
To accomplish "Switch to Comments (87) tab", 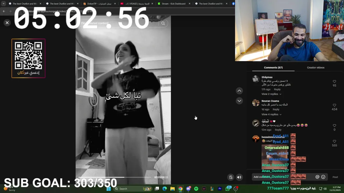I will (x=273, y=68).
